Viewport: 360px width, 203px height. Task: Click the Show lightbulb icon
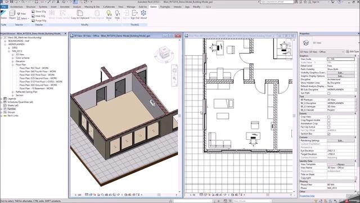(109, 13)
